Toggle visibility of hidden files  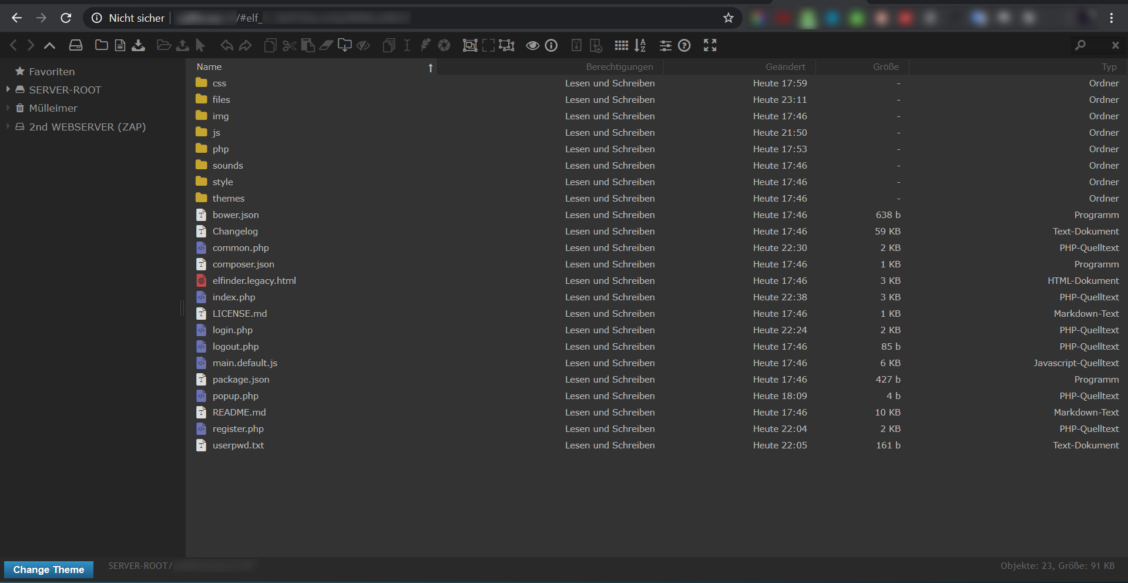point(363,45)
